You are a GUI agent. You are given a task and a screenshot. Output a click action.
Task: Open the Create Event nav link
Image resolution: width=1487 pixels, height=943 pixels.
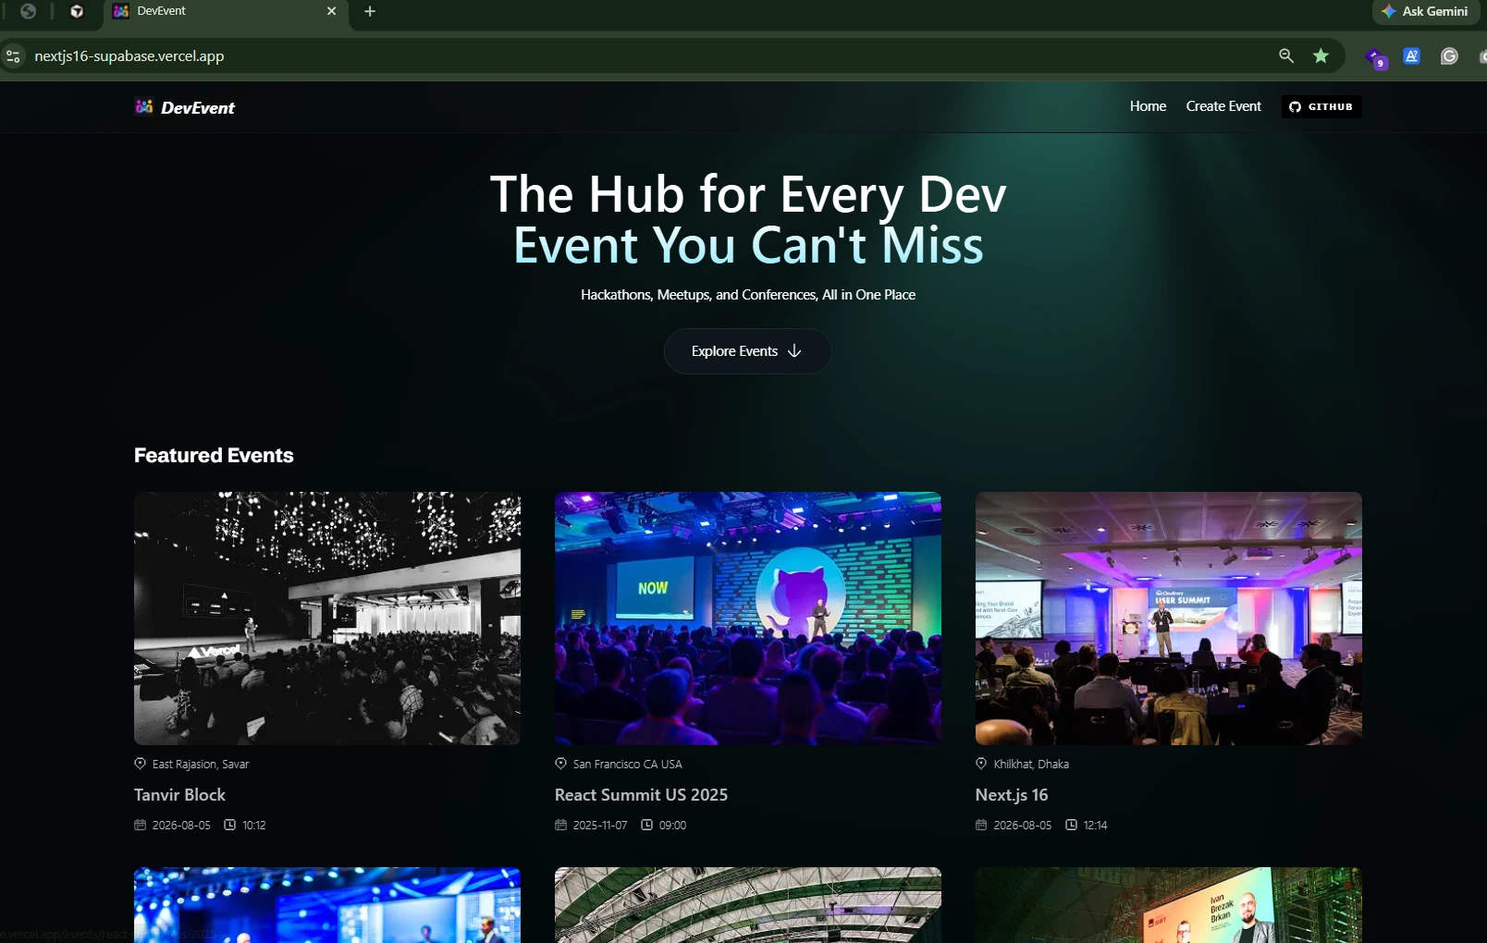coord(1223,106)
